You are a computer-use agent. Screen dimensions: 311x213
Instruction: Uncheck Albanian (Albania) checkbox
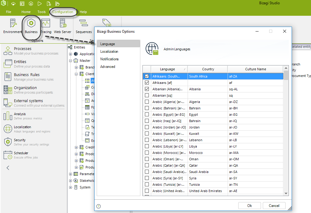click(147, 89)
